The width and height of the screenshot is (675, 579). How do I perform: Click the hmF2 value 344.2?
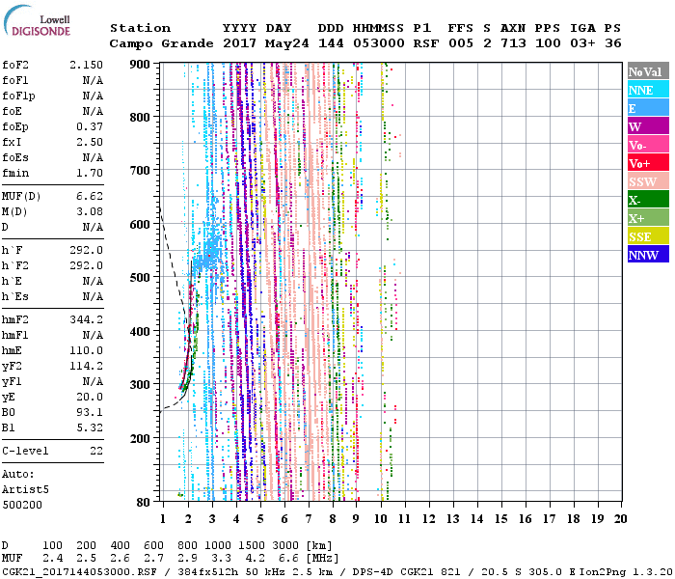tap(87, 318)
